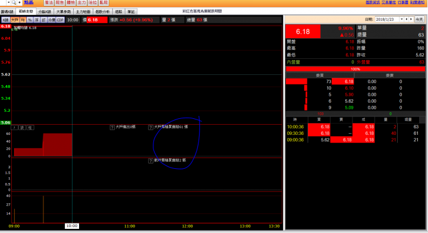Toggle the K線 chart mode button

point(5,20)
